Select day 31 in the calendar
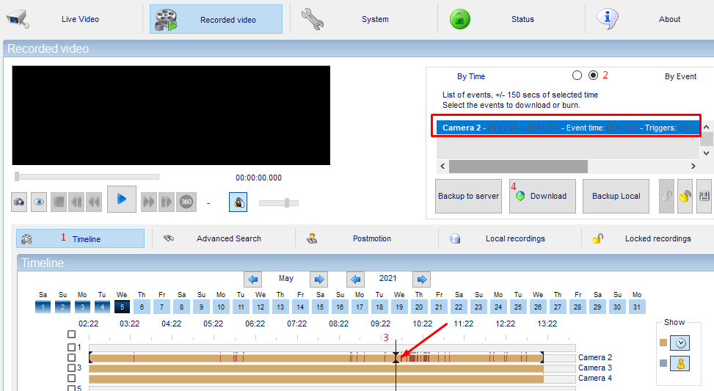Viewport: 714px width, 391px height. (x=637, y=307)
